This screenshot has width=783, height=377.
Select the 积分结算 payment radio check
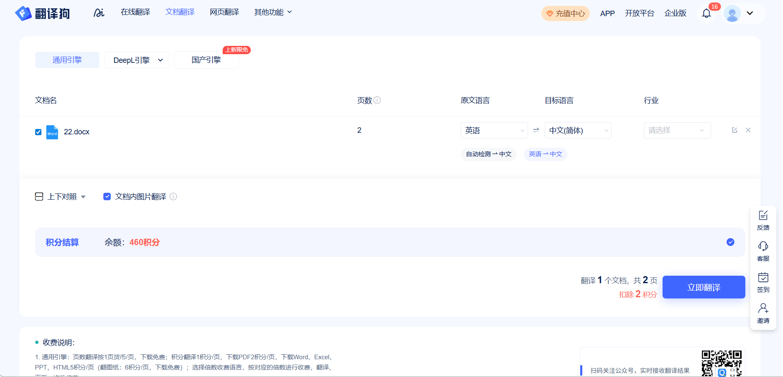click(x=730, y=242)
